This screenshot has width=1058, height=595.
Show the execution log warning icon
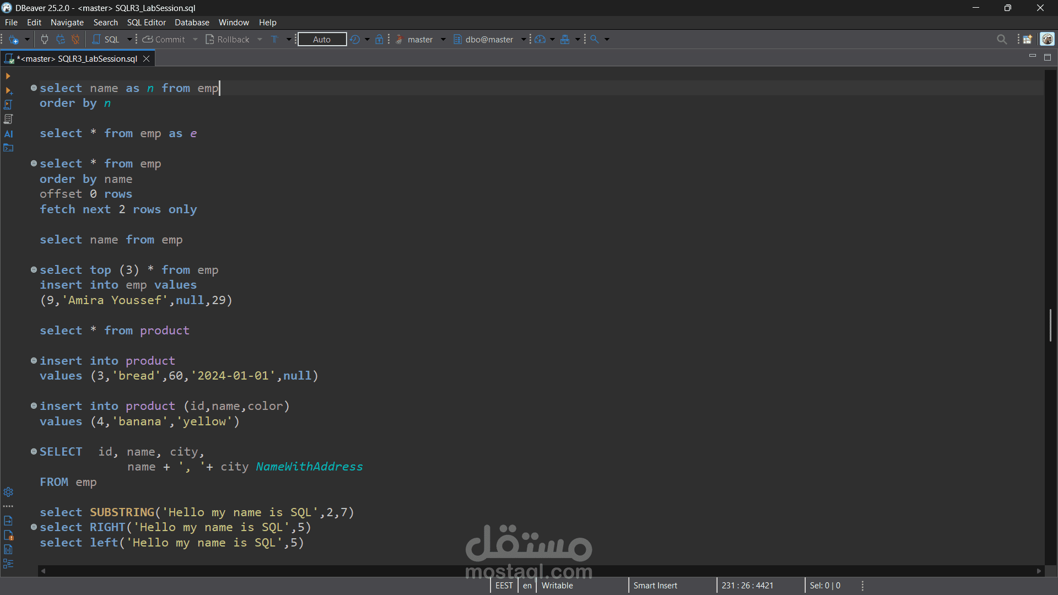coord(8,535)
